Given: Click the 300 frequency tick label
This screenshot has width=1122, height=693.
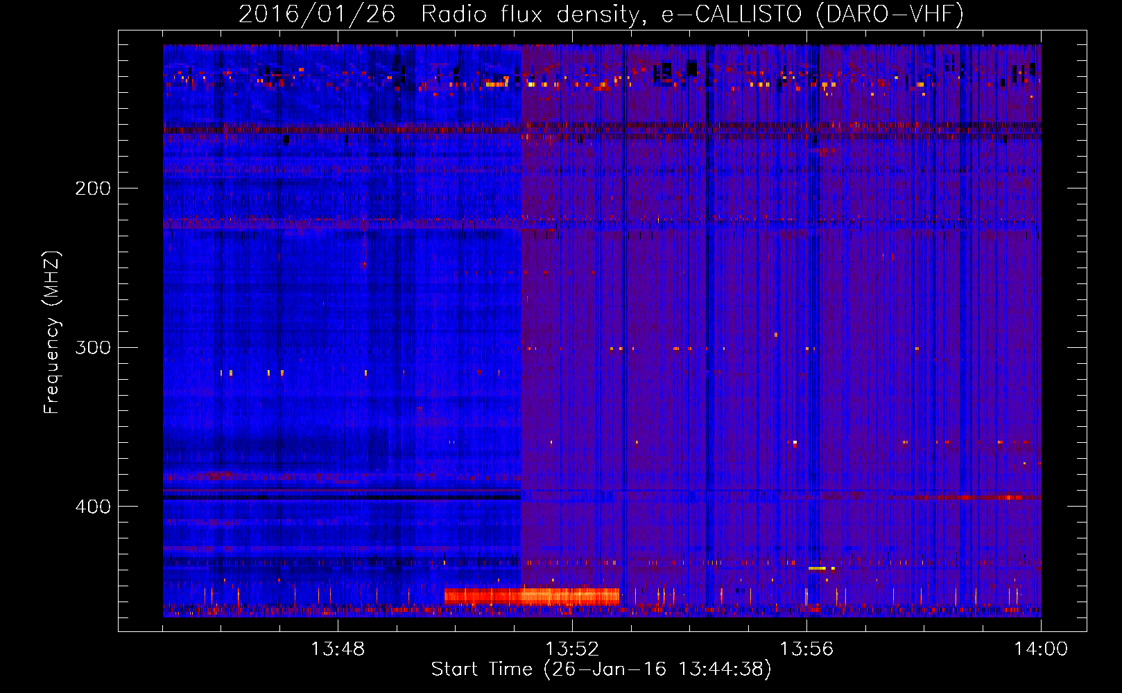Looking at the screenshot, I should pos(93,347).
